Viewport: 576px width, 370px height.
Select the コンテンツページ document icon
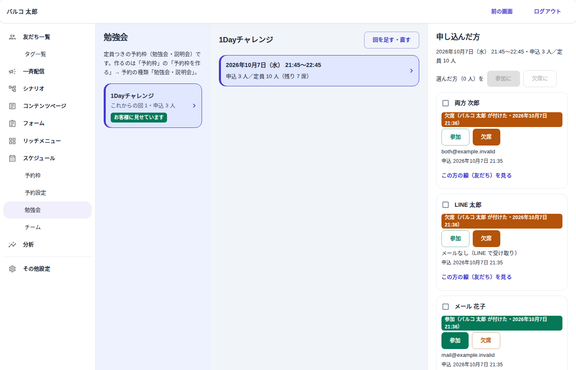[12, 106]
